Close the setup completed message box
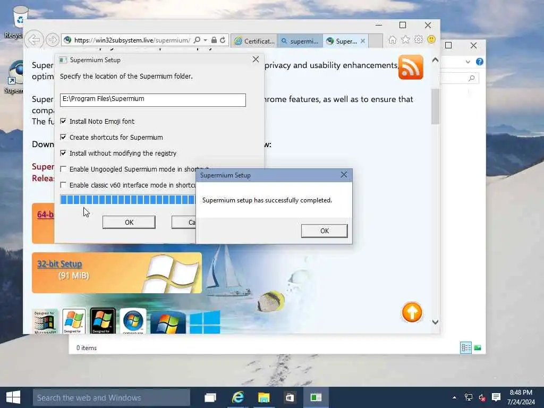 [344, 175]
